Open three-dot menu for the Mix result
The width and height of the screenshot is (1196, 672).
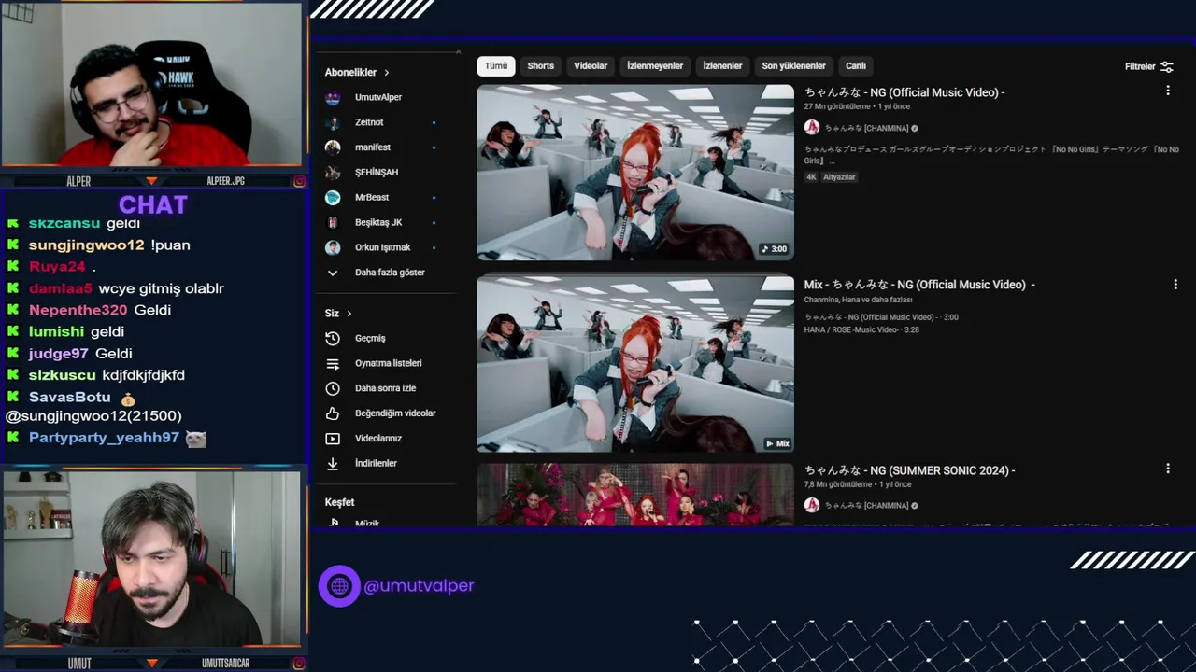pyautogui.click(x=1175, y=284)
